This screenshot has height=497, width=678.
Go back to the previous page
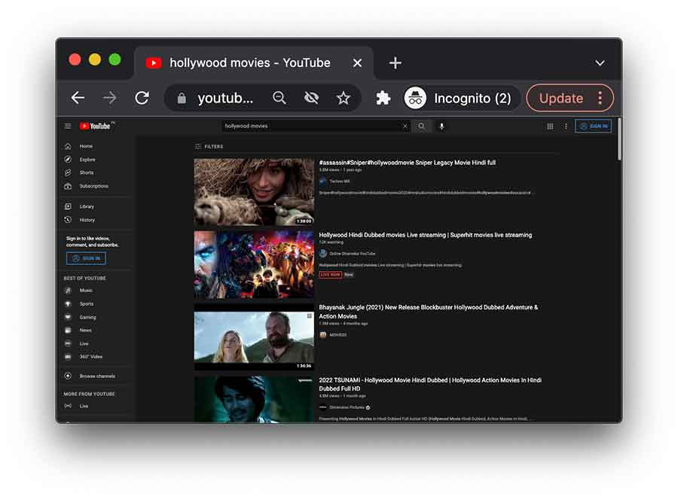(x=78, y=98)
